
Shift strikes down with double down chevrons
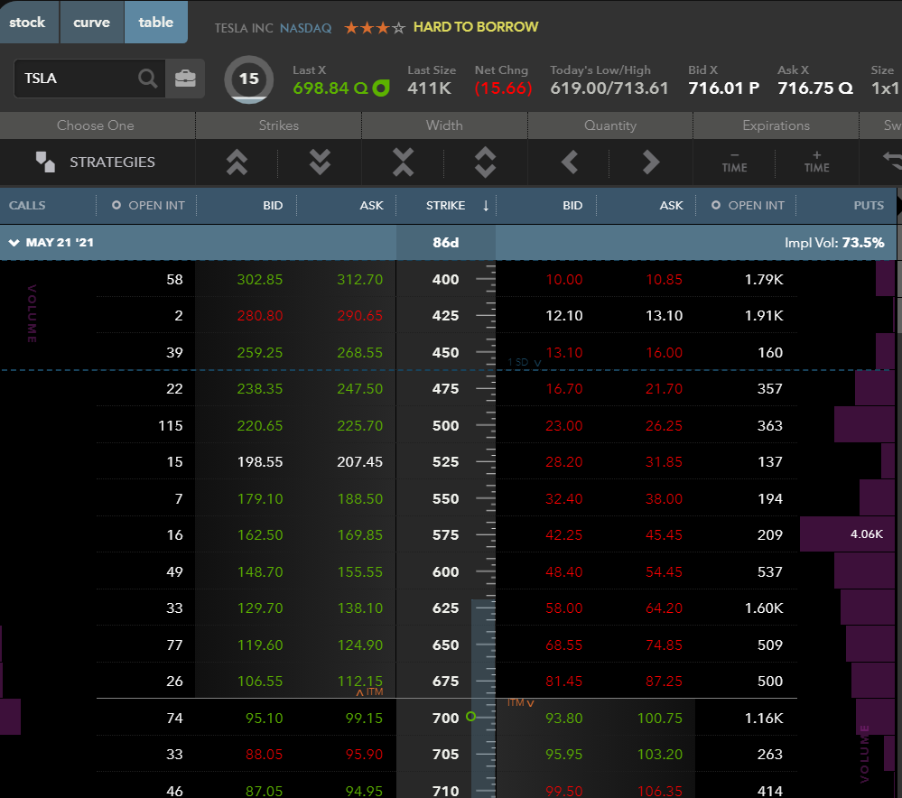320,162
